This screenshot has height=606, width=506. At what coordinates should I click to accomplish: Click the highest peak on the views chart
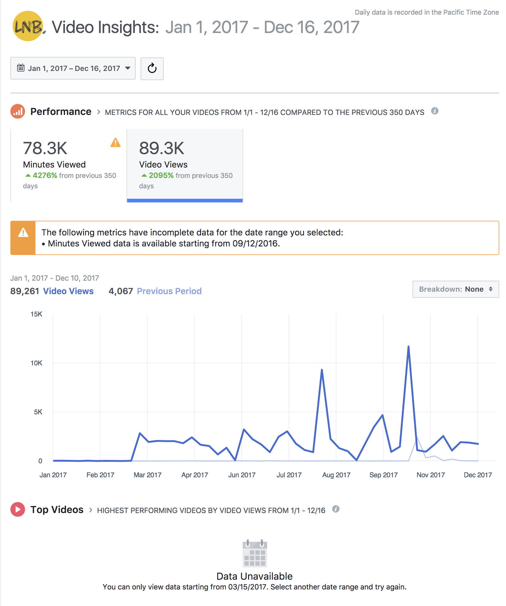(x=408, y=347)
